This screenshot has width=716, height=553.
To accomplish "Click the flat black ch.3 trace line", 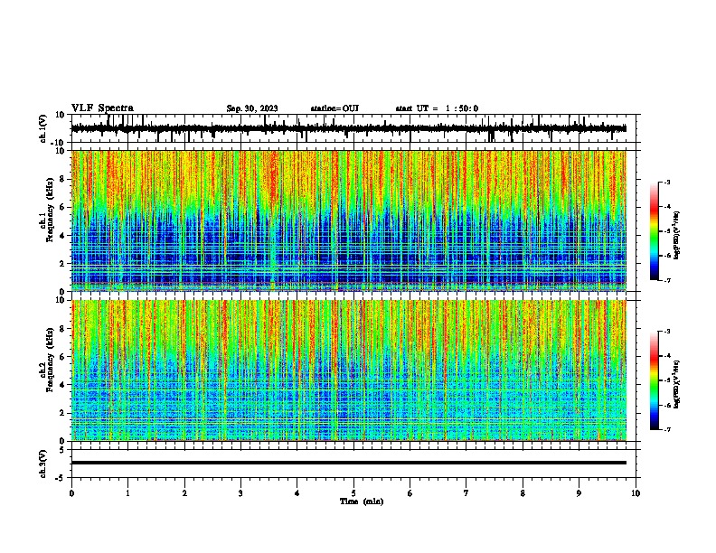I will point(348,463).
